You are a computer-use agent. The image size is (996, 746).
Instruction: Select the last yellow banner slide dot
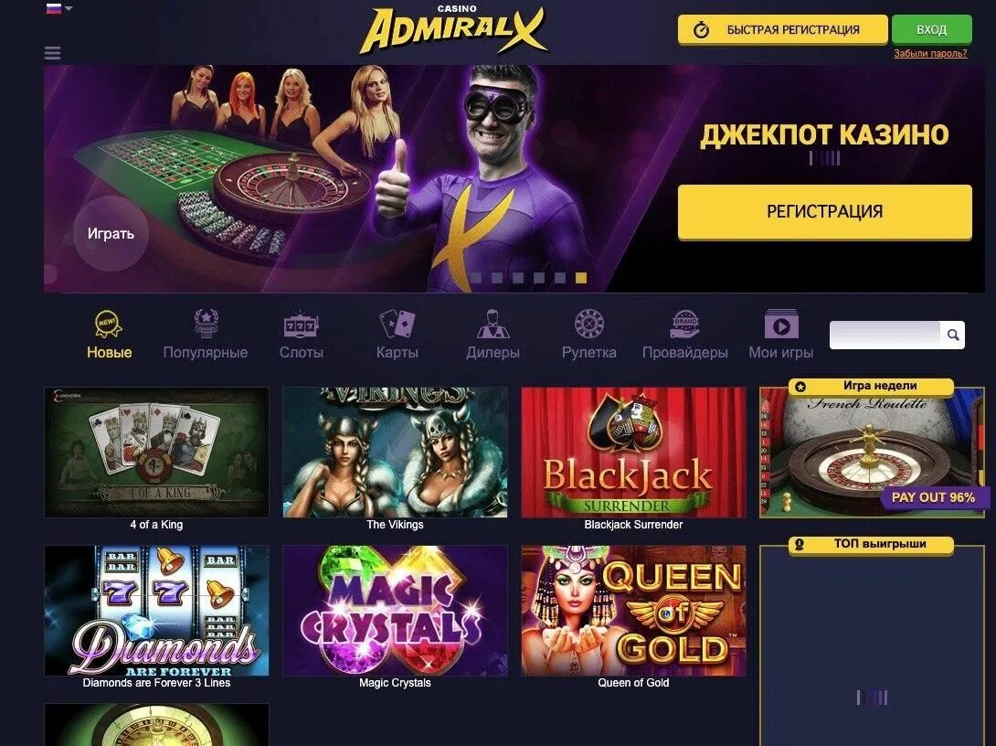pos(580,278)
